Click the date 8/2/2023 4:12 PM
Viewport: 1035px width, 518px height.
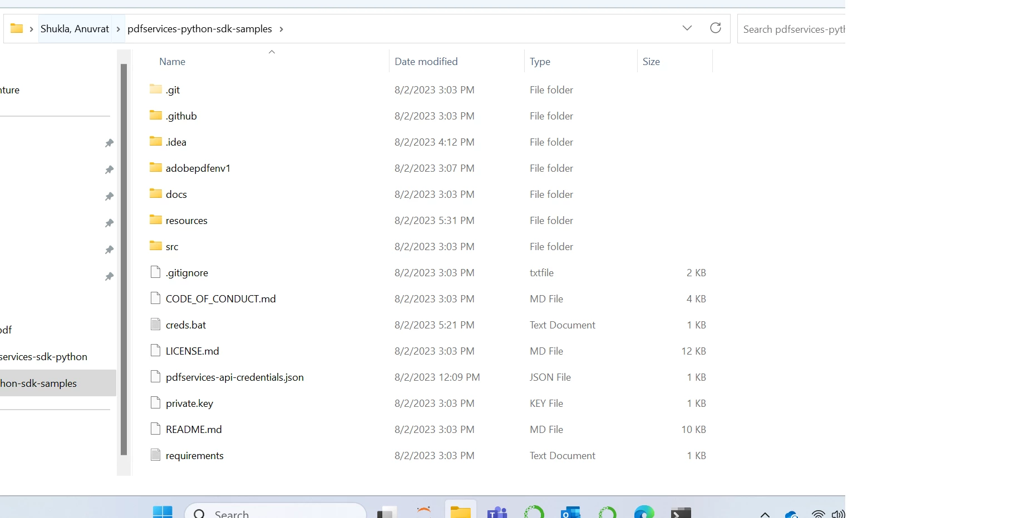[x=435, y=142]
